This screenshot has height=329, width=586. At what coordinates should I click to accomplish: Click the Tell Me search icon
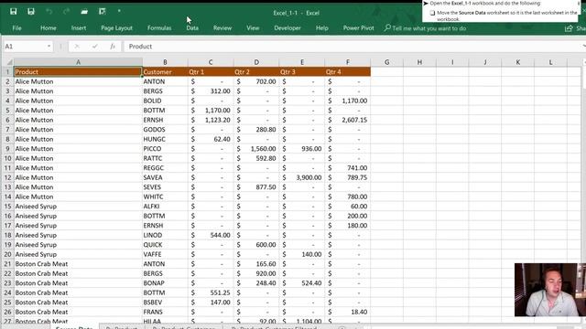click(387, 28)
